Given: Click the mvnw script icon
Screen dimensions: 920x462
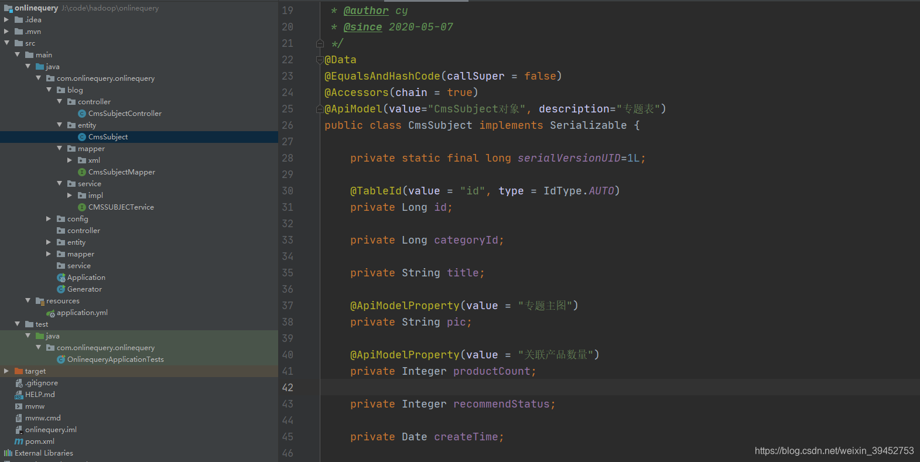Looking at the screenshot, I should [19, 406].
